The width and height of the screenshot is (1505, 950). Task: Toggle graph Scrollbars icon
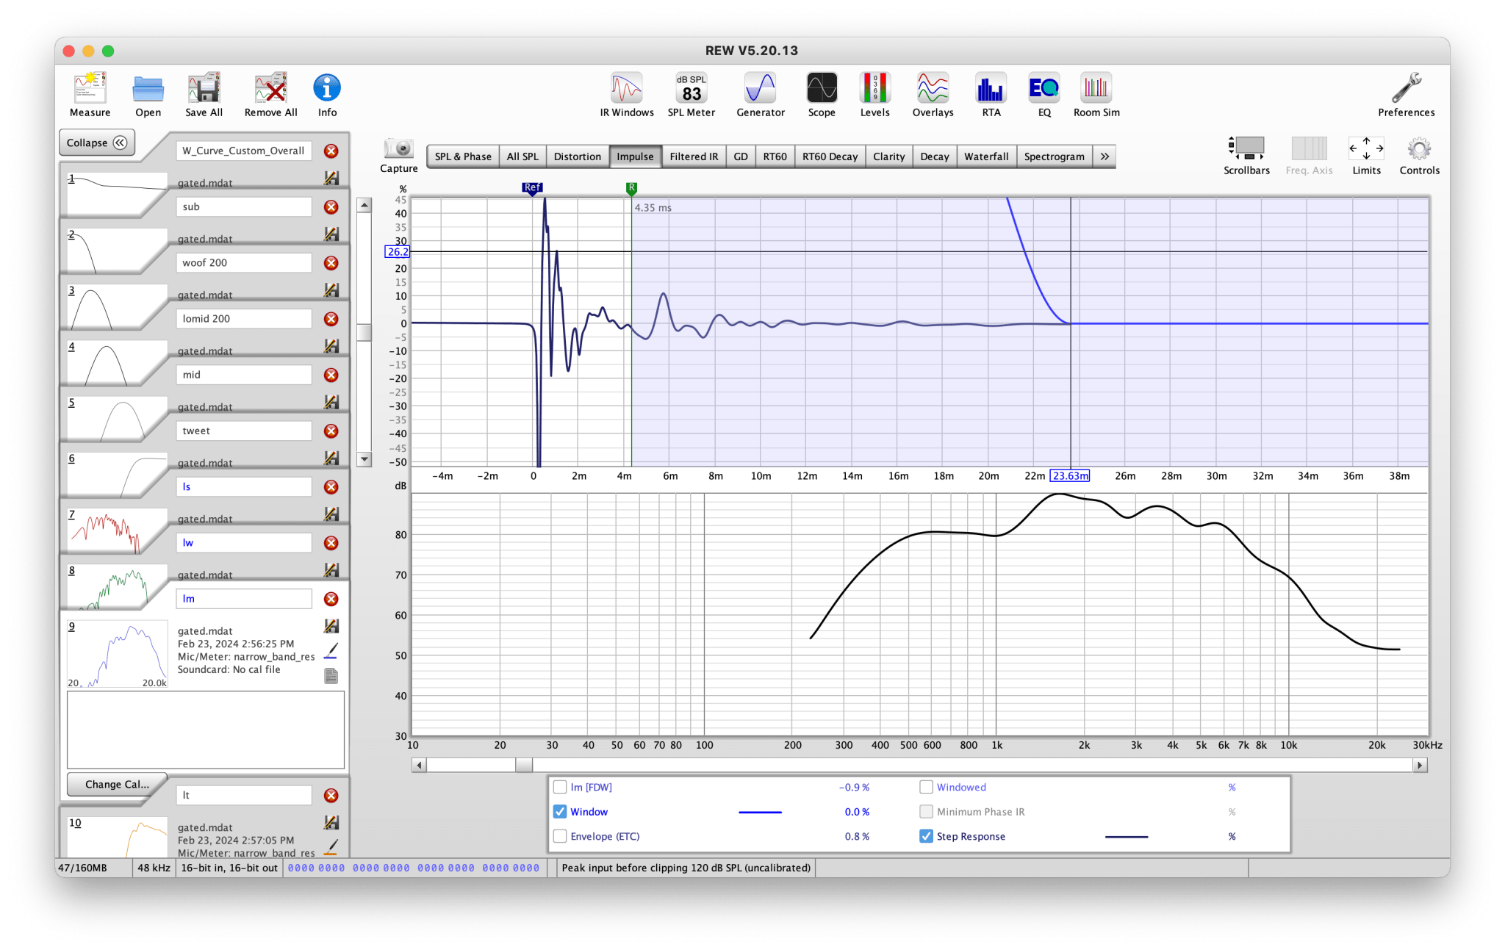click(x=1246, y=156)
